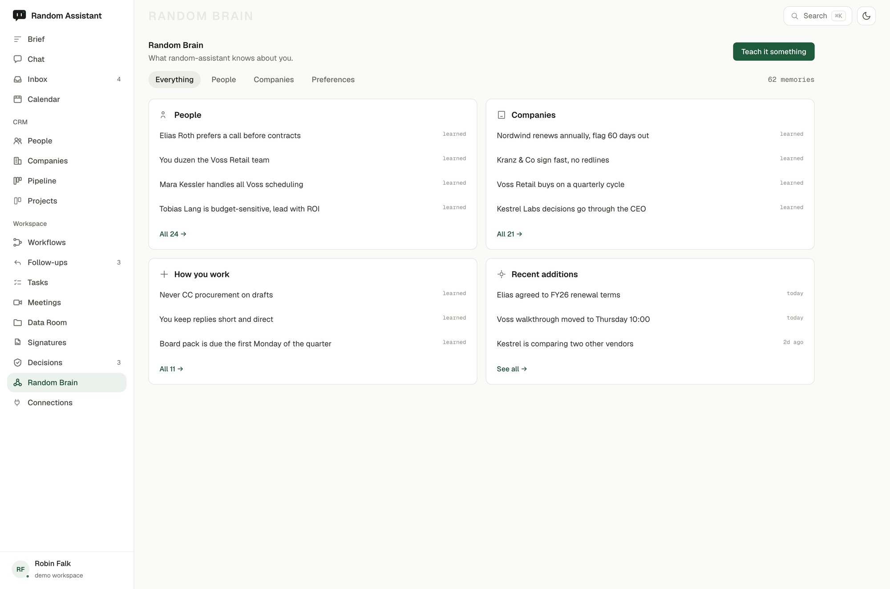The image size is (890, 589).
Task: Click the Companies building icon in sidebar
Action: point(17,161)
